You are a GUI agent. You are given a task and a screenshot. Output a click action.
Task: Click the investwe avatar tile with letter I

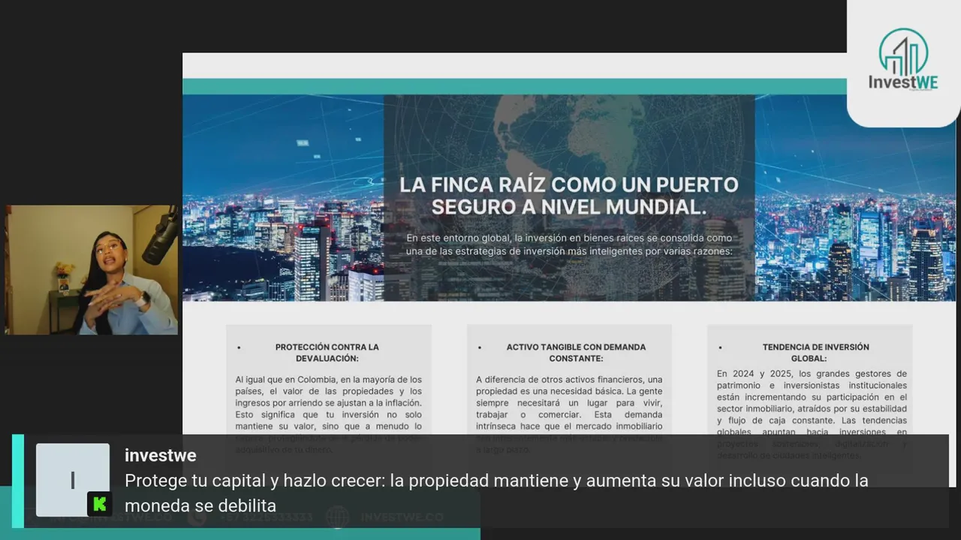[73, 480]
